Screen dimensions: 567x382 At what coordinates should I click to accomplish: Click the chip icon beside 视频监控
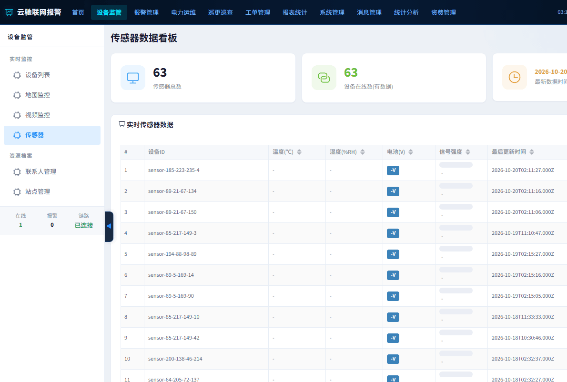(17, 115)
